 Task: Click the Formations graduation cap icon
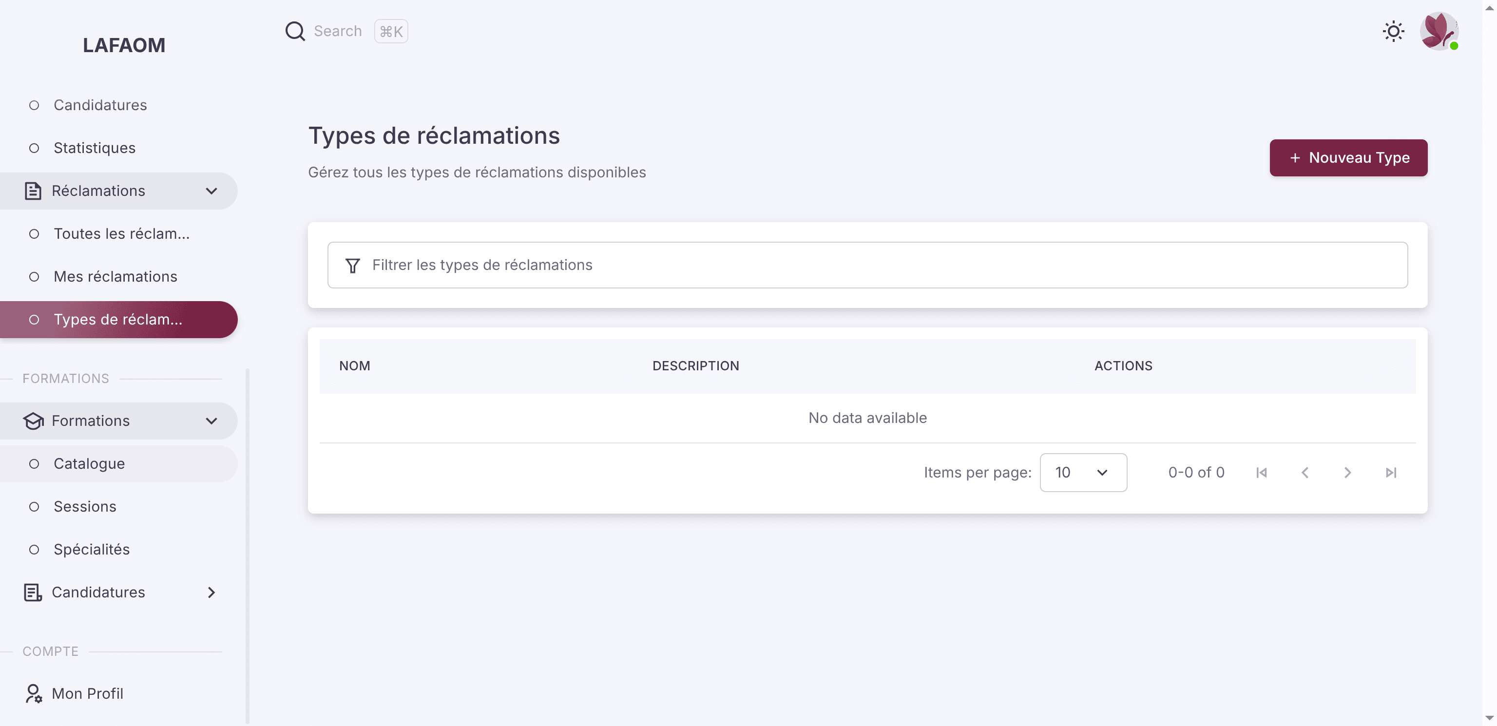(x=33, y=421)
